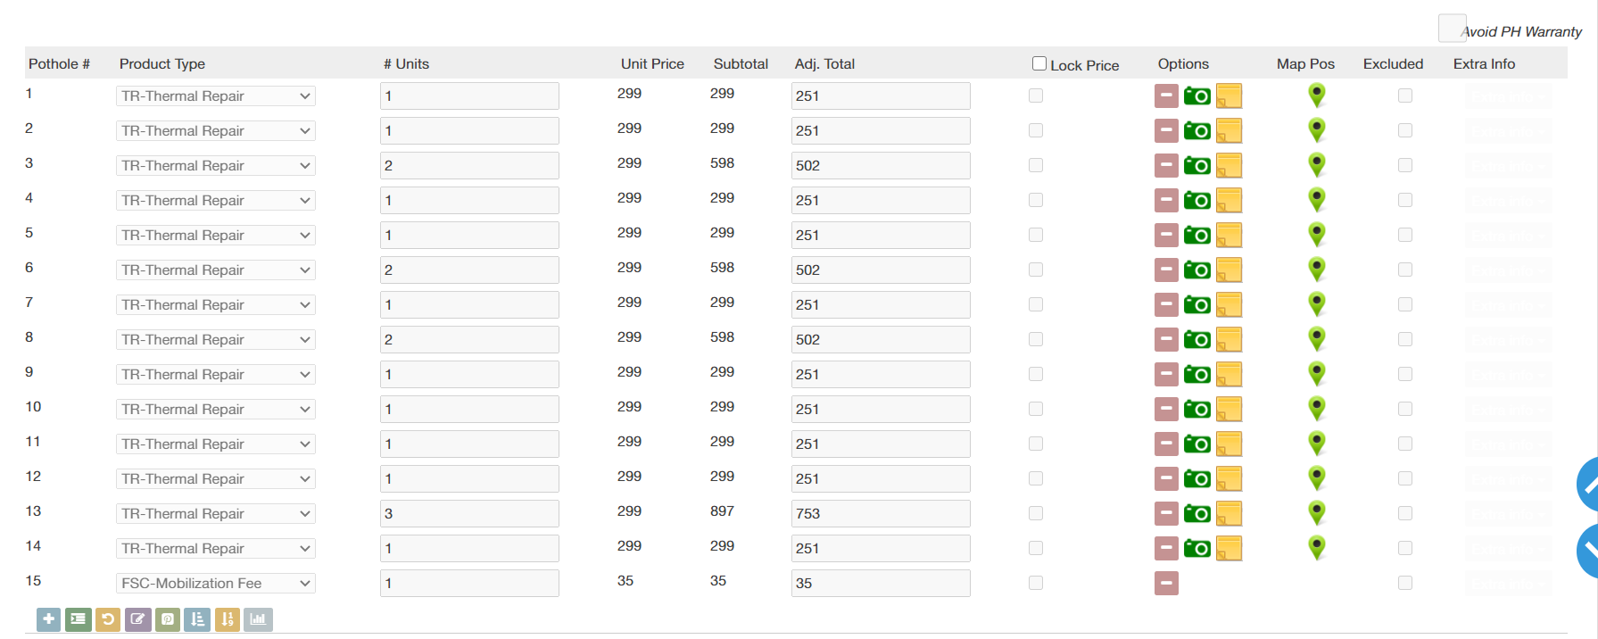
Task: Open the yellow note for pothole 7
Action: point(1230,304)
